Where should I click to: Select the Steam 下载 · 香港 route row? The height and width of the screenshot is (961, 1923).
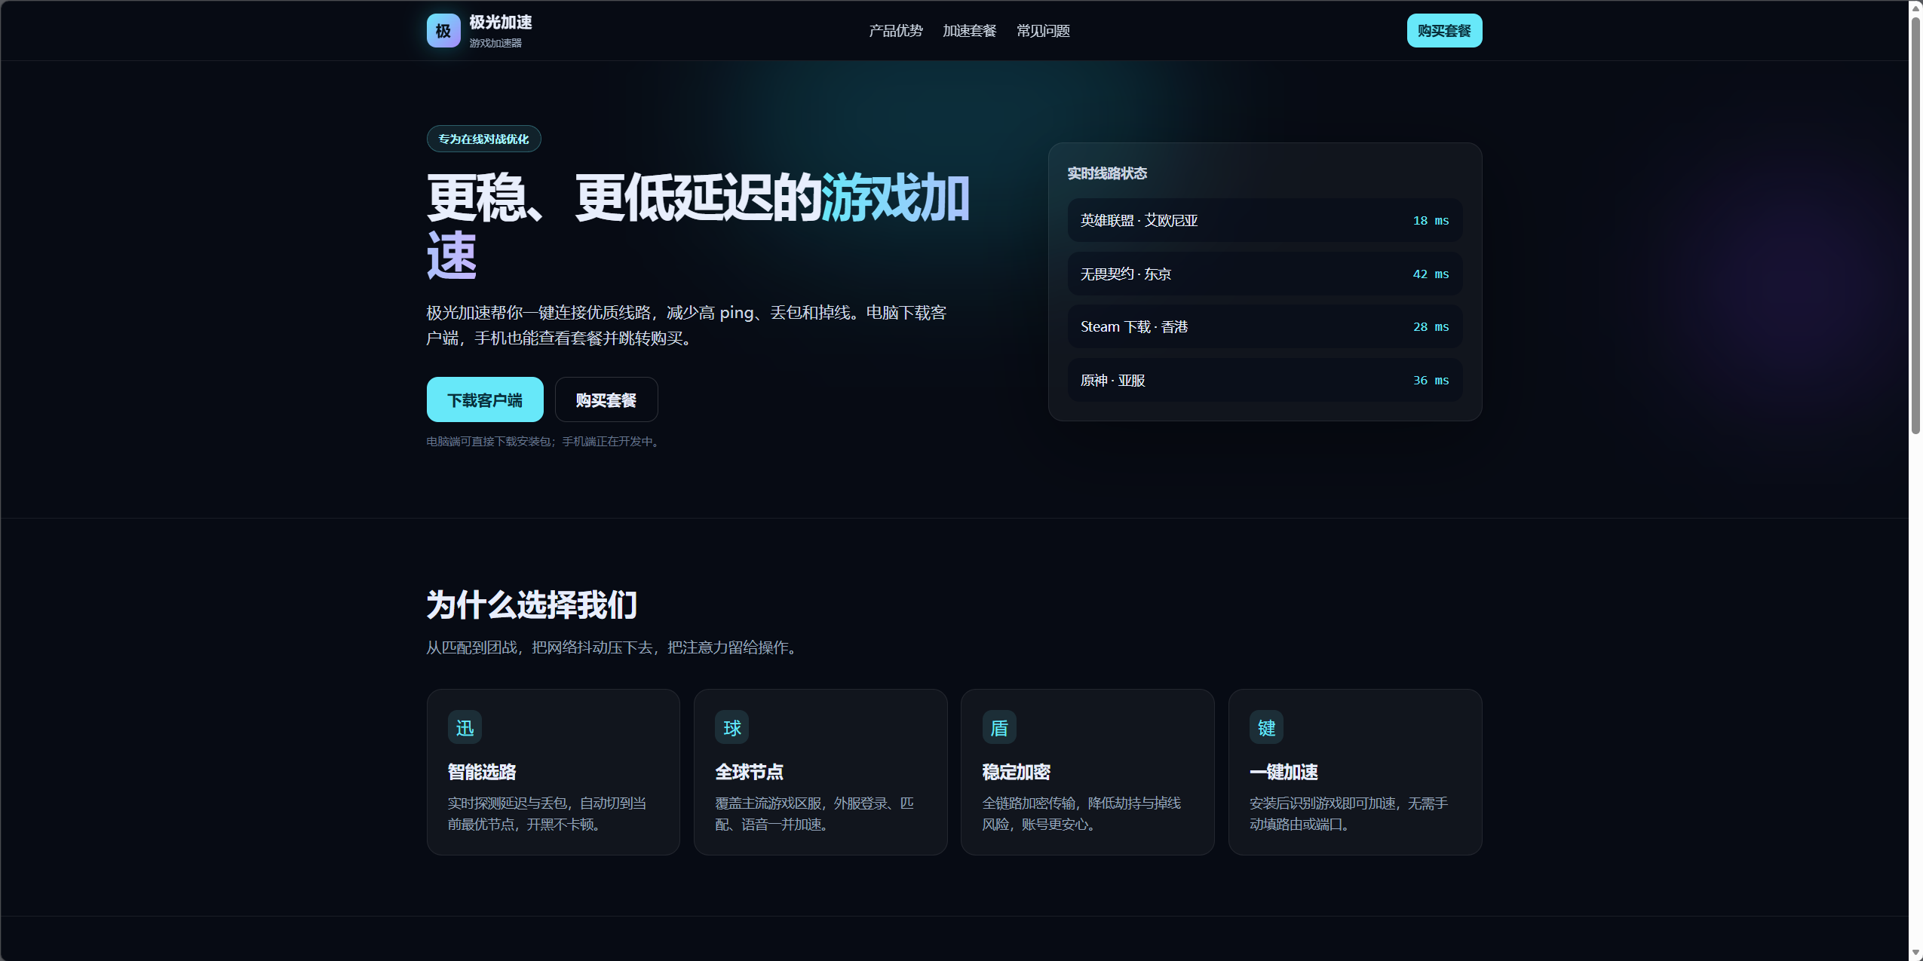pyautogui.click(x=1265, y=326)
